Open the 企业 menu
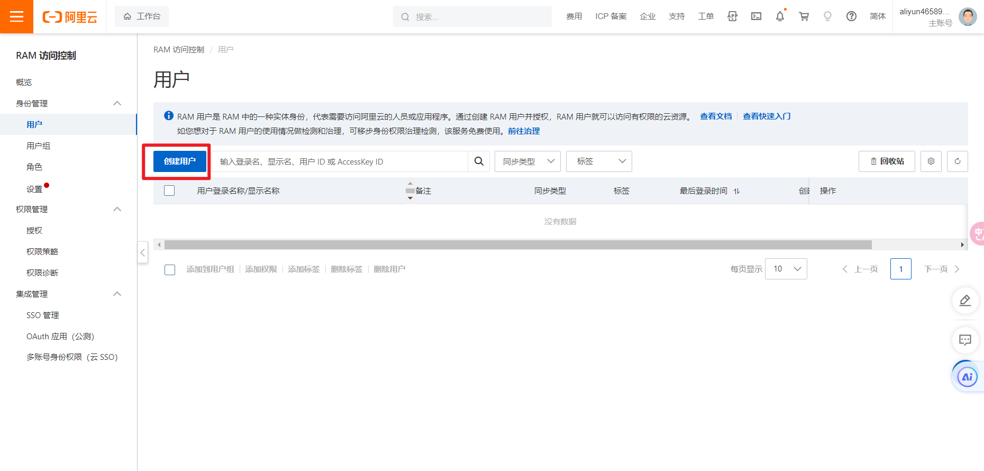The width and height of the screenshot is (984, 471). 648,16
